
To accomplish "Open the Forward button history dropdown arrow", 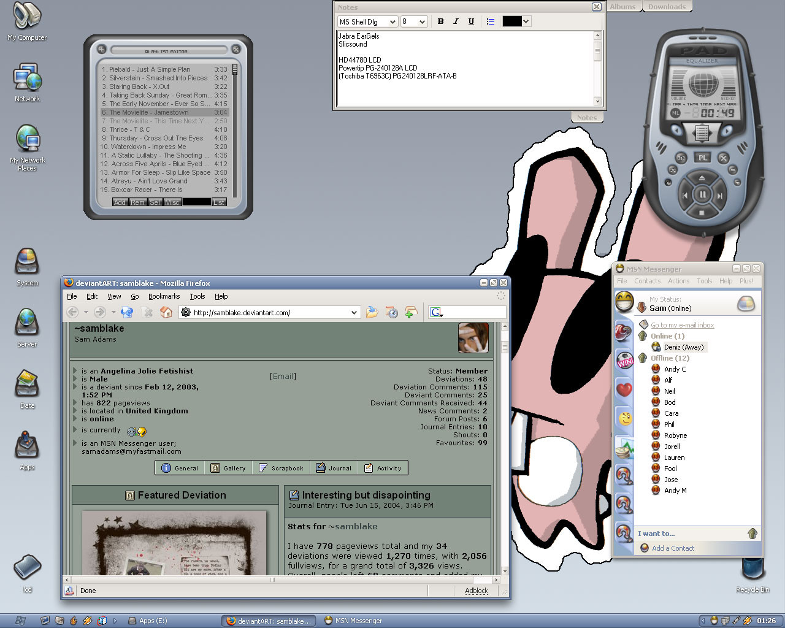I will point(113,313).
